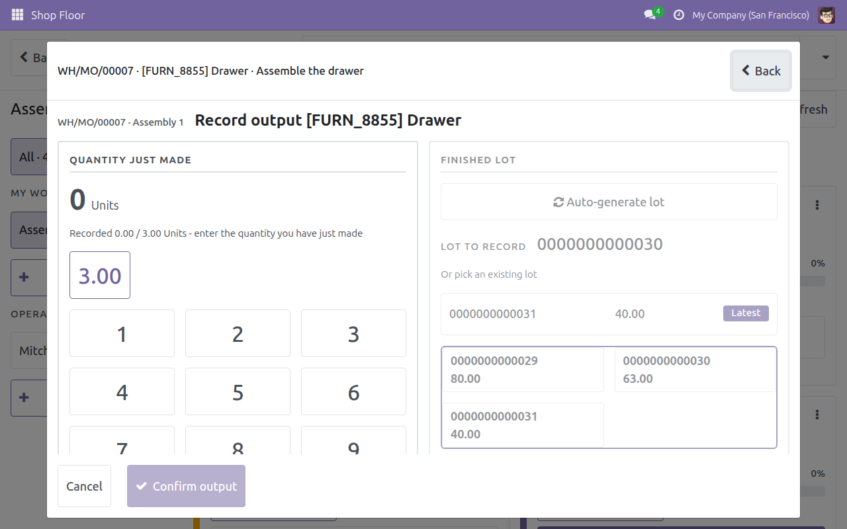Open the kebab menu on the lower background card
Image resolution: width=847 pixels, height=529 pixels.
(x=818, y=415)
